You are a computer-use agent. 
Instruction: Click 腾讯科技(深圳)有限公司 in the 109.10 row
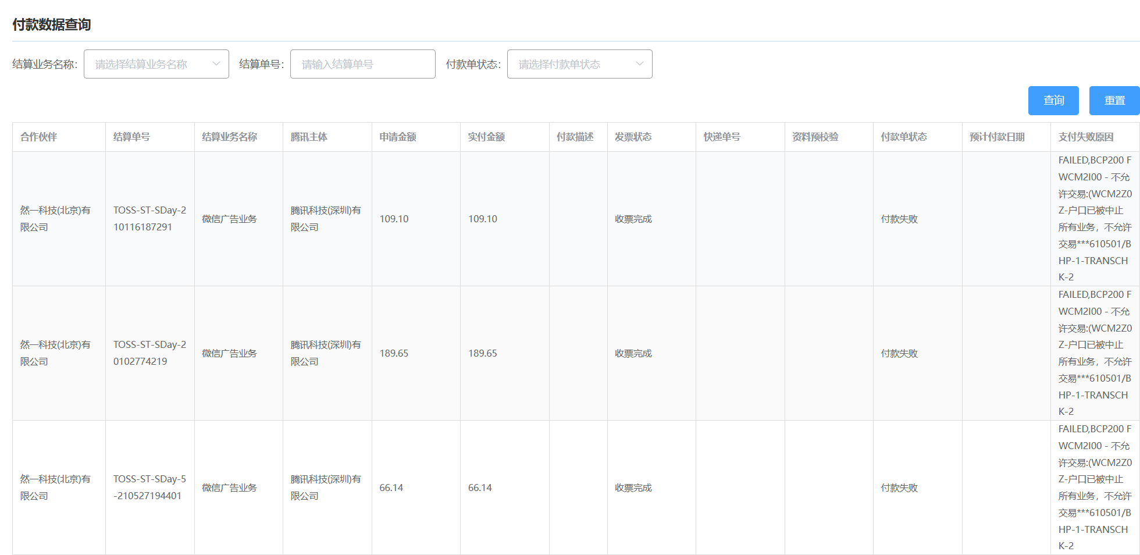(326, 219)
